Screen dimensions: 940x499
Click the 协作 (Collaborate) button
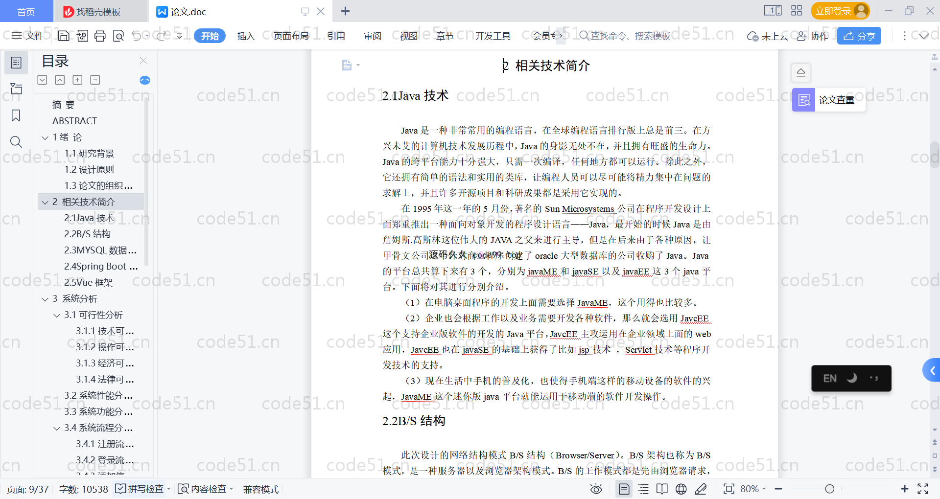[x=812, y=36]
